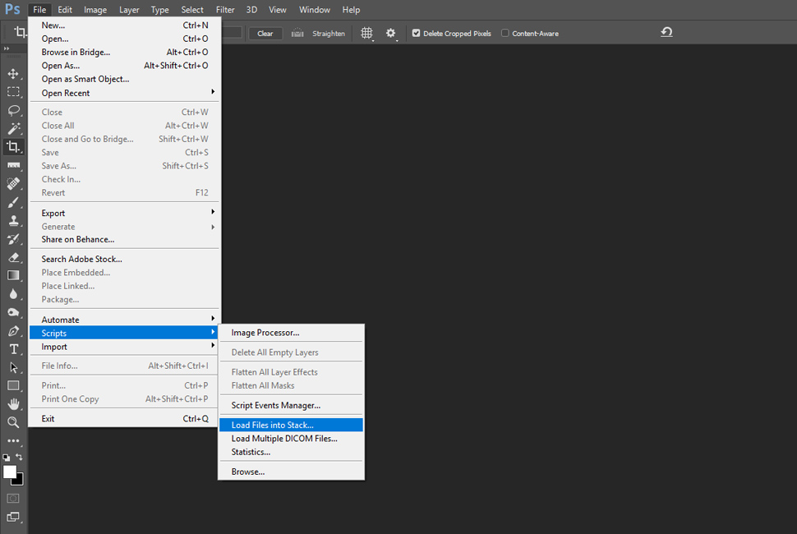
Task: Select the Ruler tool
Action: (13, 166)
